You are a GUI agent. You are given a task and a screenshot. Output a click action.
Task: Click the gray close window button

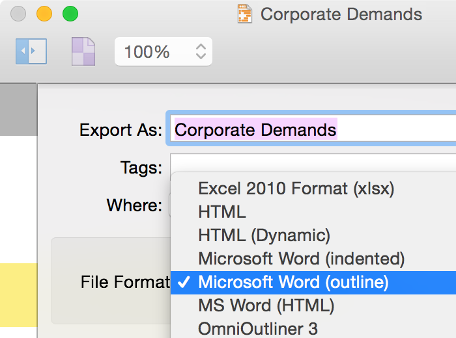18,14
